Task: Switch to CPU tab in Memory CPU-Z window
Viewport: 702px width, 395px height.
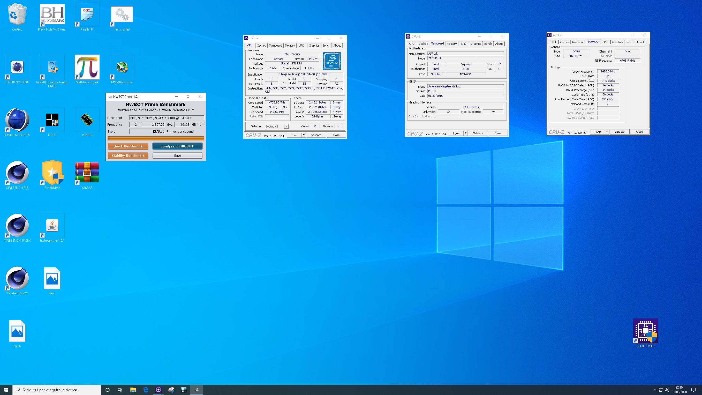Action: (x=553, y=42)
